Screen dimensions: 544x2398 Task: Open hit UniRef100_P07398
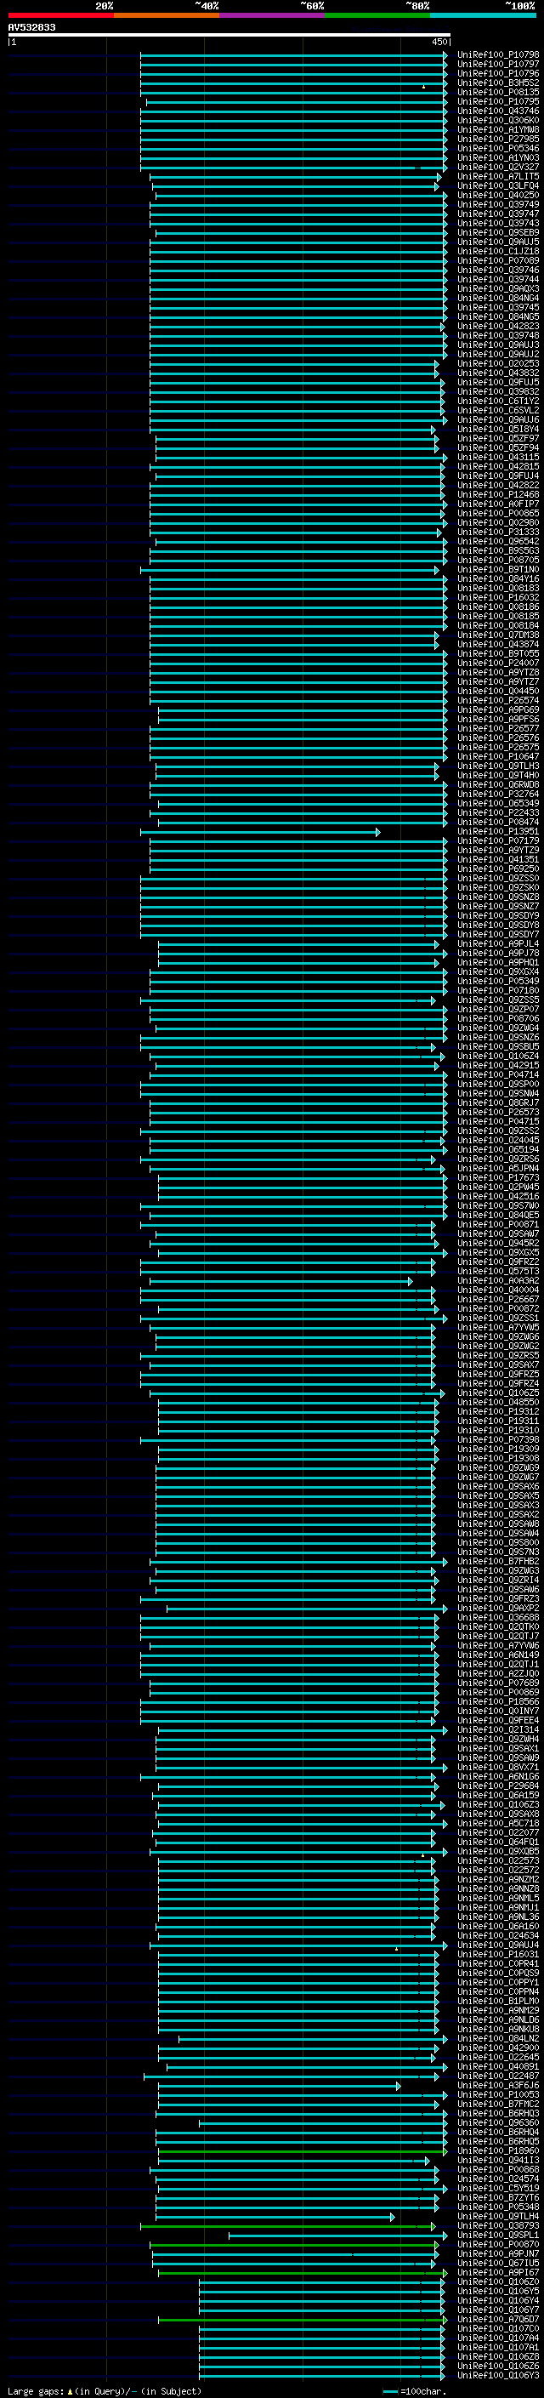pos(498,1440)
